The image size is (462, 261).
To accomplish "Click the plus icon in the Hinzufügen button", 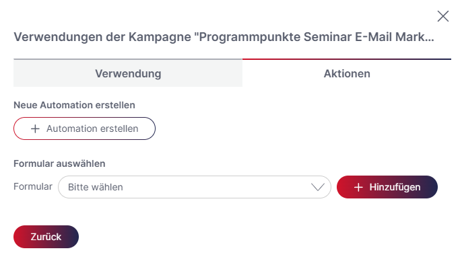I will (358, 187).
